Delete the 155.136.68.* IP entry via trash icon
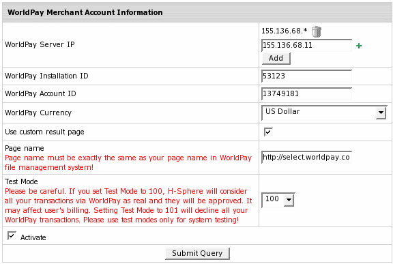 click(317, 31)
